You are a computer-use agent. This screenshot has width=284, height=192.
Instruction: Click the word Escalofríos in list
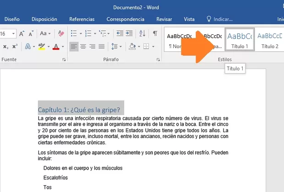[55, 178]
